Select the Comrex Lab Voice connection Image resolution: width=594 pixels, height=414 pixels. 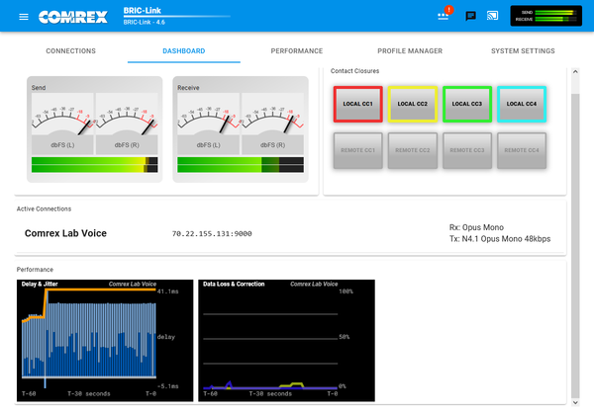(x=65, y=233)
